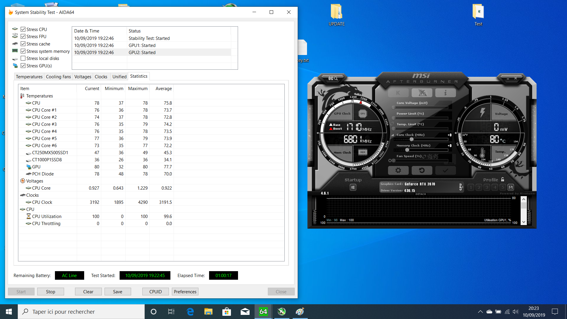Image resolution: width=567 pixels, height=319 pixels.
Task: Open the Action Center notifications icon
Action: click(555, 312)
